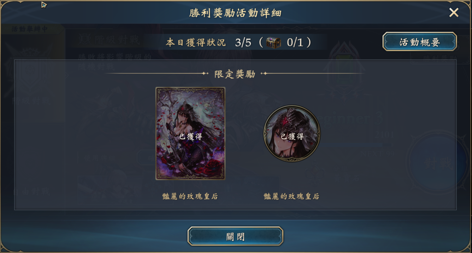The image size is (472, 253).
Task: Close the victory reward dialog with X
Action: (454, 12)
